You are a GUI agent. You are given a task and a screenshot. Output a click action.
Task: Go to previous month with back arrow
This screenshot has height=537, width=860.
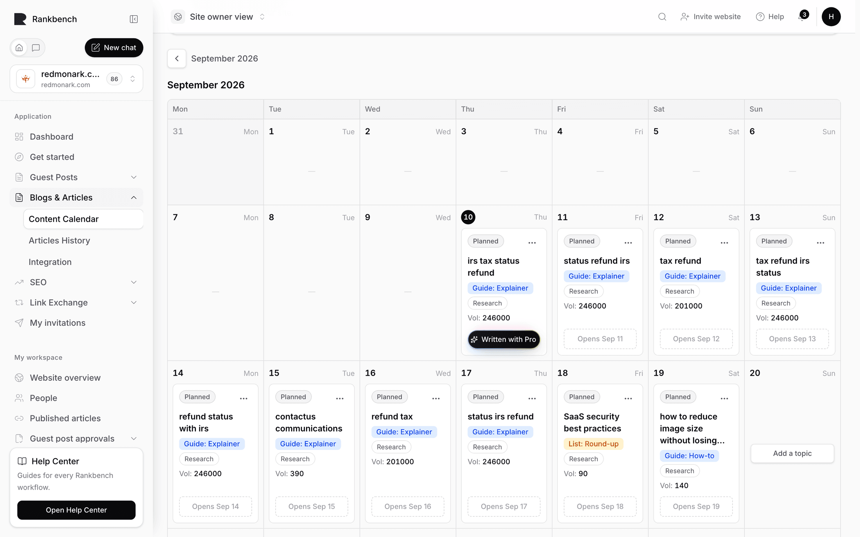(177, 59)
